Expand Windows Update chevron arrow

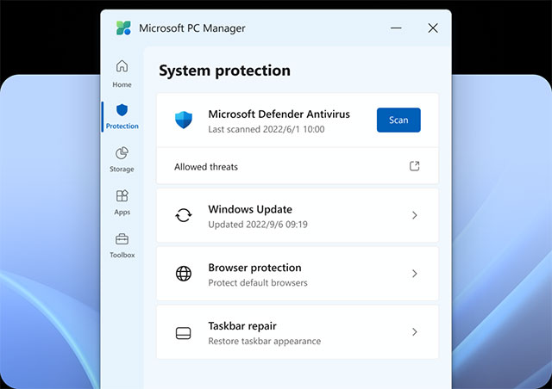coord(415,215)
